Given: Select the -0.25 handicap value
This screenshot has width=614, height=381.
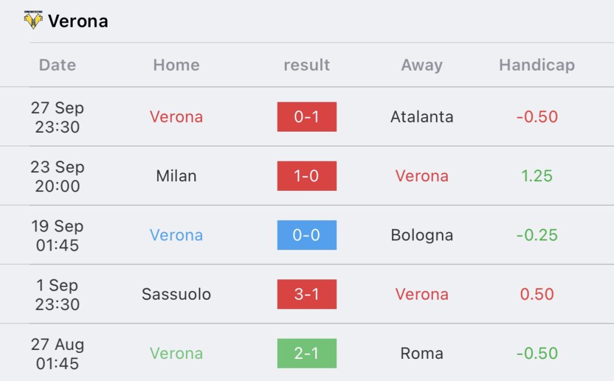Looking at the screenshot, I should [537, 235].
